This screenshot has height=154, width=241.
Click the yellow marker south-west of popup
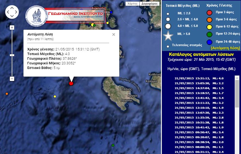tap(55, 96)
